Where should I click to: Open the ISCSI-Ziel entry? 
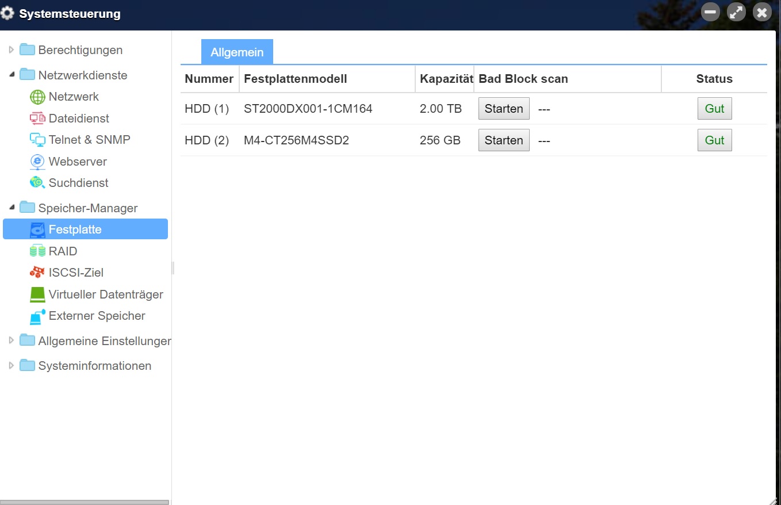(x=76, y=273)
